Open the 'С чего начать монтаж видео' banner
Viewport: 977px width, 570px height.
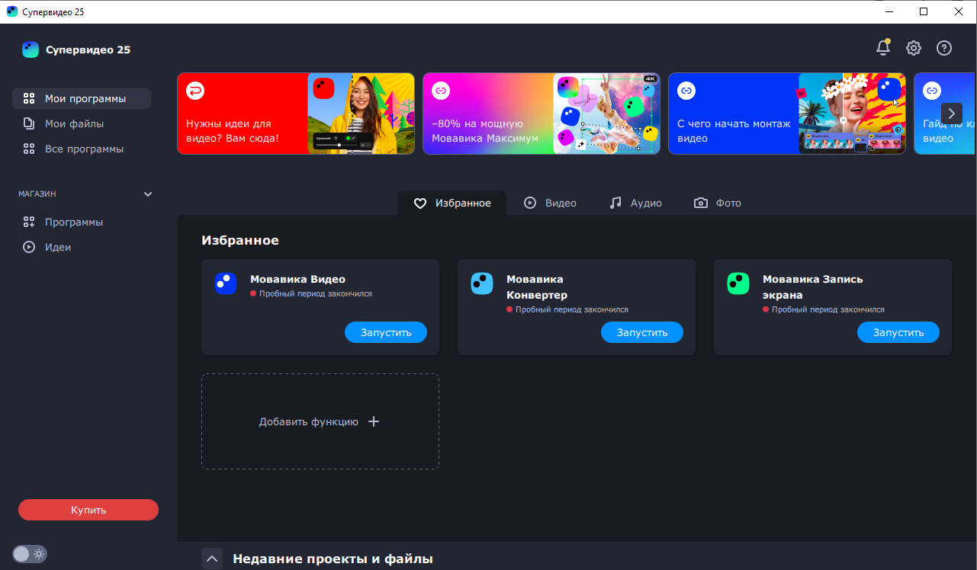click(x=787, y=114)
